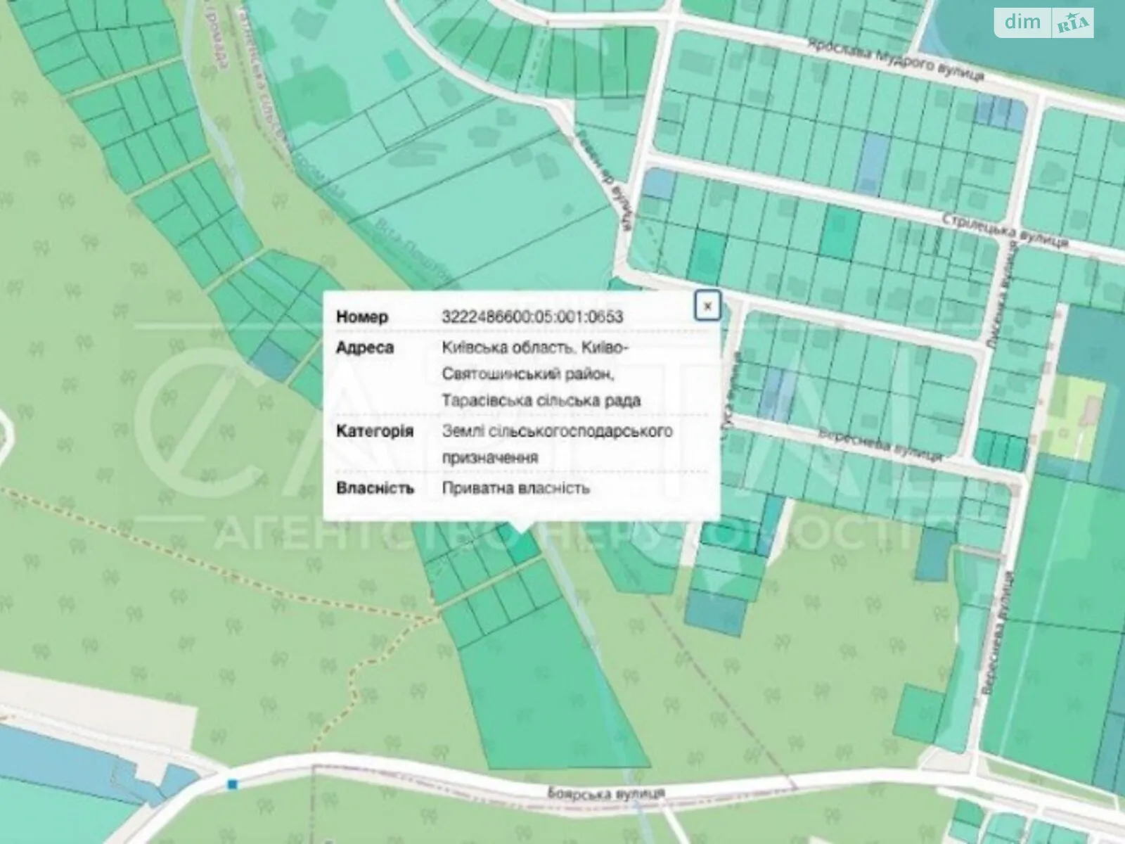The image size is (1125, 844).
Task: Click Боярська вулиця street label
Action: 606,793
